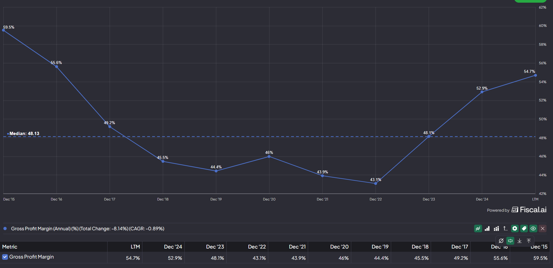Switch to the bar chart icon

point(487,228)
